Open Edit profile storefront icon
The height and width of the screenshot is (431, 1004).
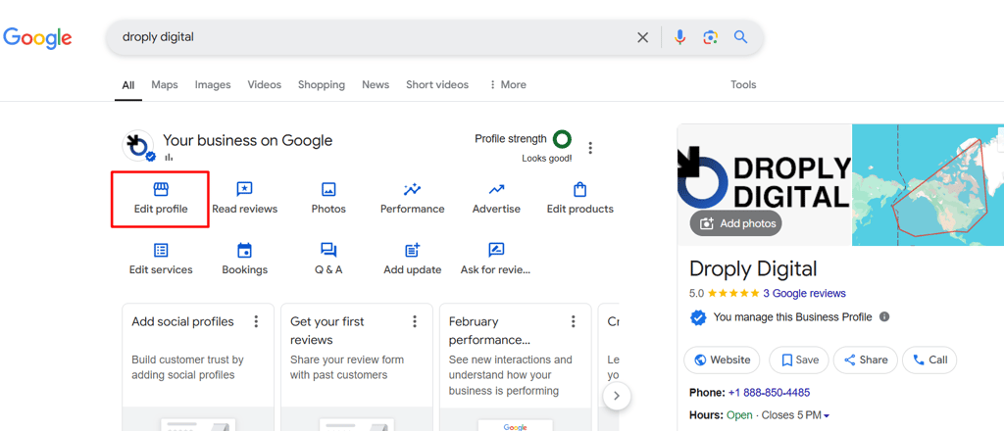(161, 189)
